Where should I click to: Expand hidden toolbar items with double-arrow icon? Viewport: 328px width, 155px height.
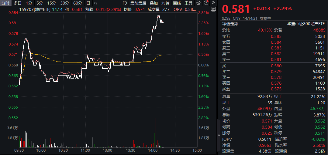[213, 3]
